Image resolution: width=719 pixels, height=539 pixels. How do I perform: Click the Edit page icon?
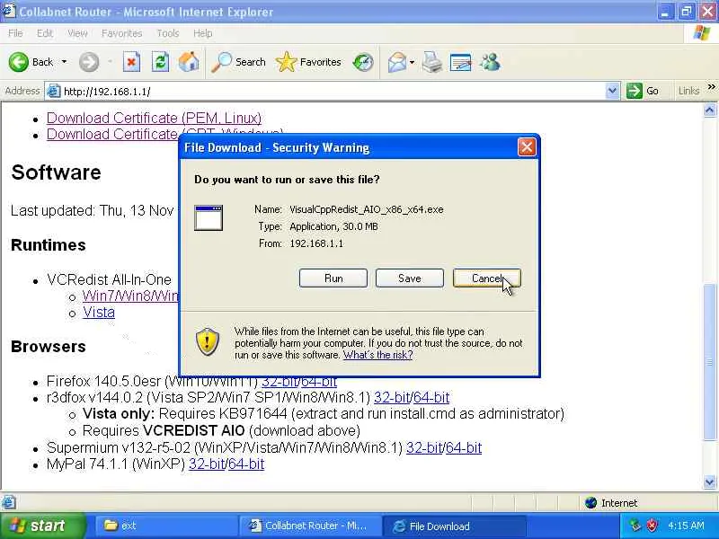[x=461, y=62]
